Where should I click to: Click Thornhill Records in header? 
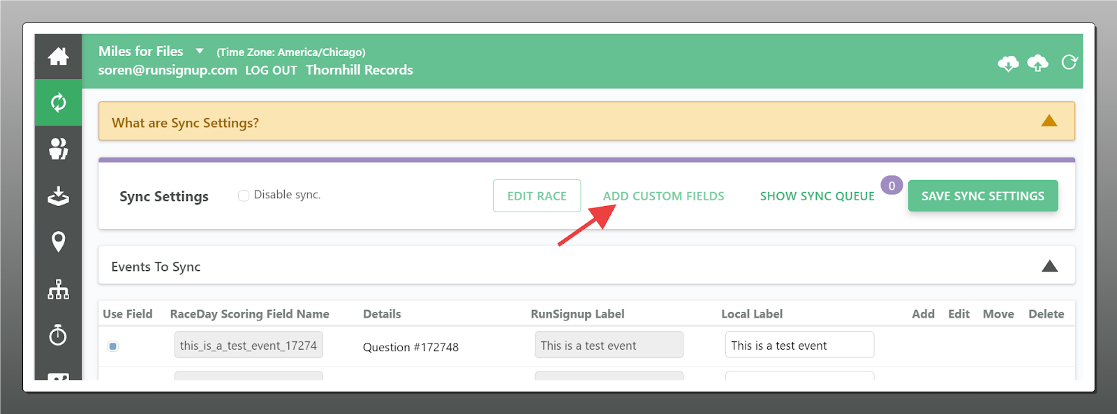pos(360,70)
